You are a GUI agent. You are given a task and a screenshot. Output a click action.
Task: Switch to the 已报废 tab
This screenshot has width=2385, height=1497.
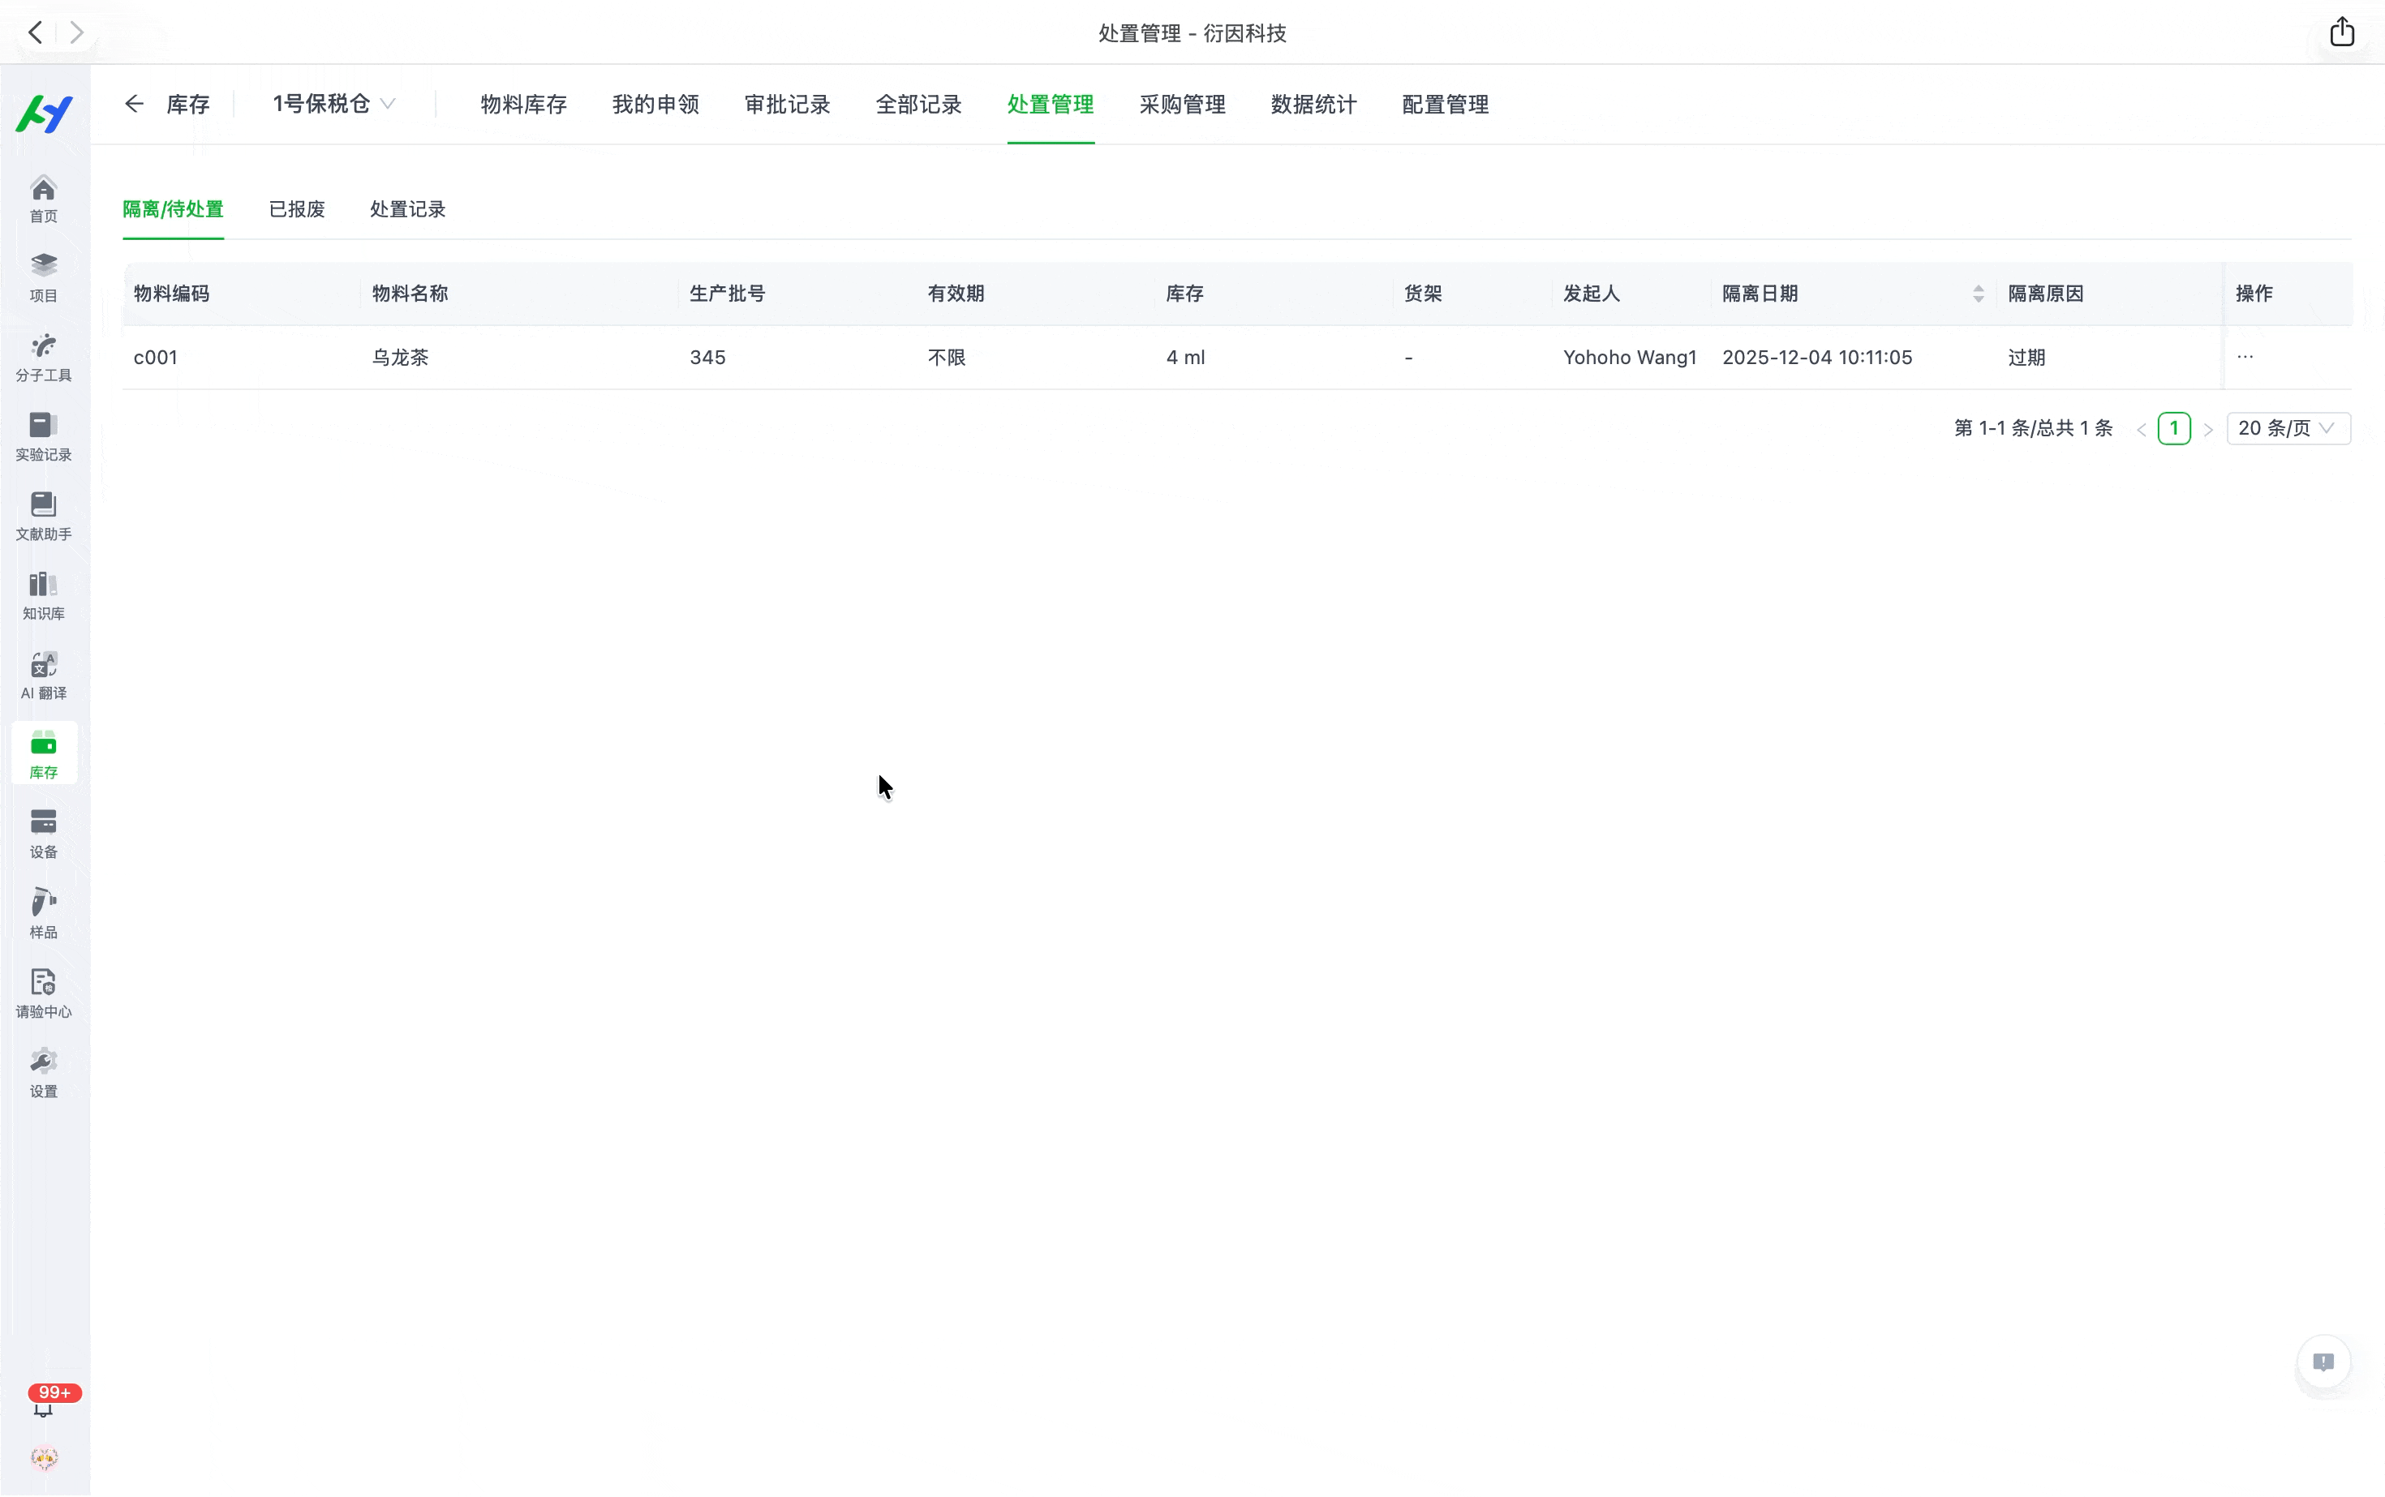point(296,209)
